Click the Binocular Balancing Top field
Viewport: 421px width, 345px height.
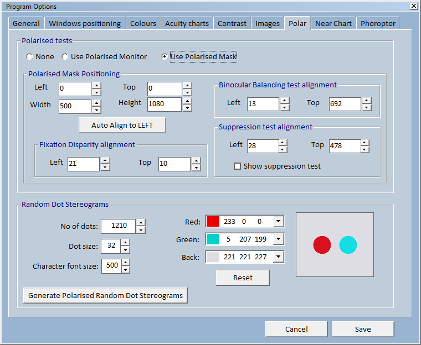click(345, 104)
